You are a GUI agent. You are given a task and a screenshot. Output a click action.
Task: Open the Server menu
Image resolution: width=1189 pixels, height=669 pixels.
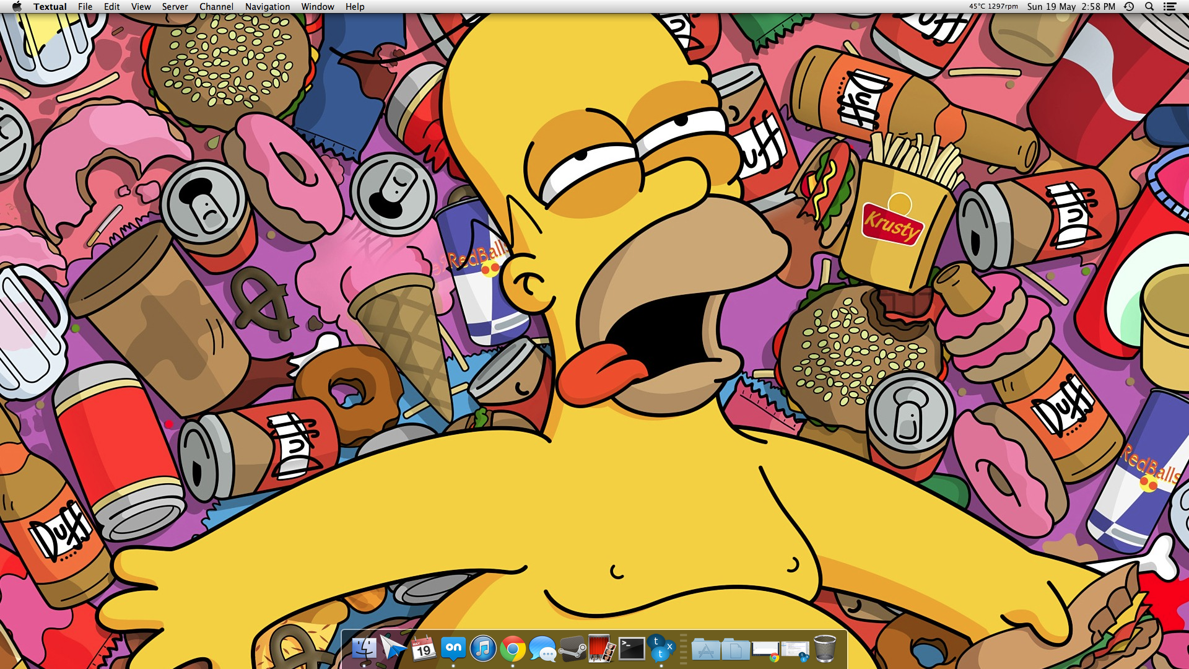[175, 7]
